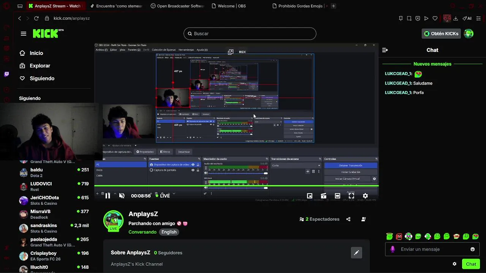Open baldu channel in following list

(x=54, y=173)
